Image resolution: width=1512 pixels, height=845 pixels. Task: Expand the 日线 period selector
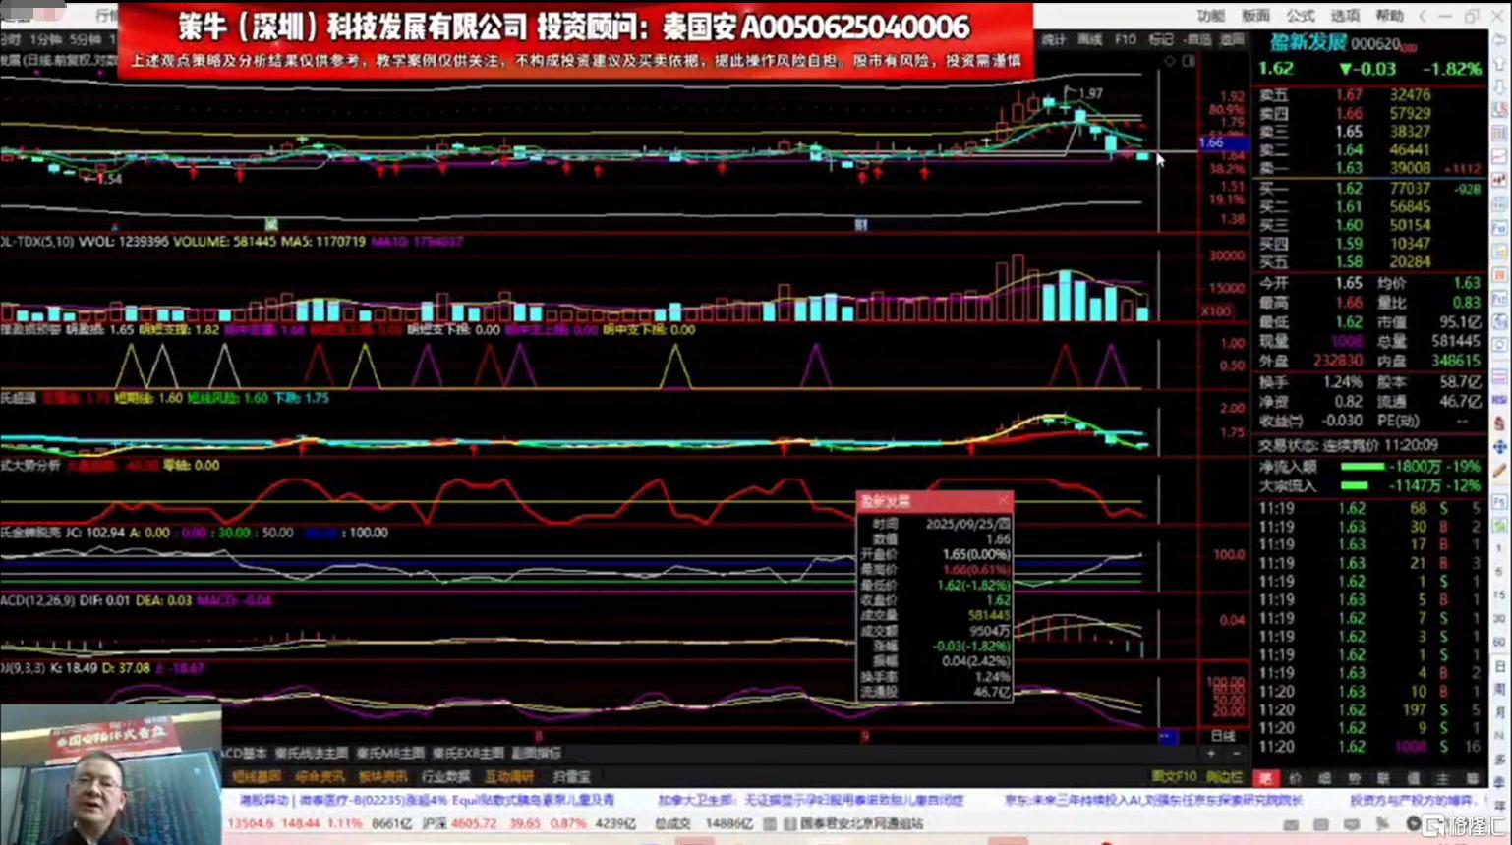click(1222, 736)
